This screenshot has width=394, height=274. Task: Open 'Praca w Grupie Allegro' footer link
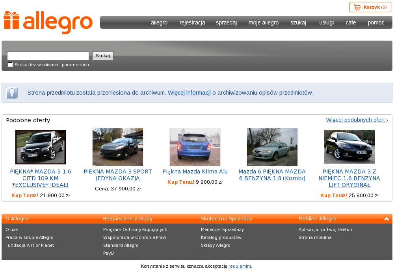[x=30, y=238]
